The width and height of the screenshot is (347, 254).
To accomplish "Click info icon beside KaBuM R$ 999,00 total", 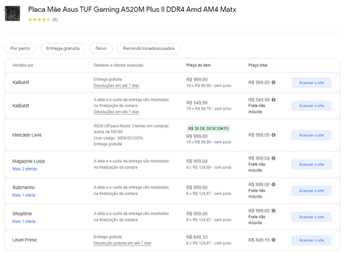I will [273, 83].
